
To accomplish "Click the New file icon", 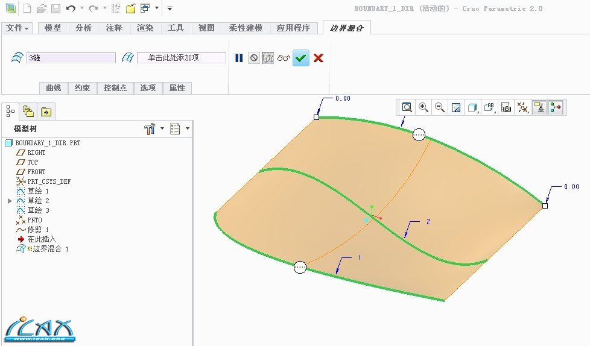I will [x=27, y=8].
